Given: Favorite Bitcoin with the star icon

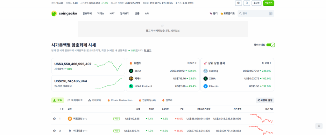Looking at the screenshot, I should pyautogui.click(x=54, y=118).
